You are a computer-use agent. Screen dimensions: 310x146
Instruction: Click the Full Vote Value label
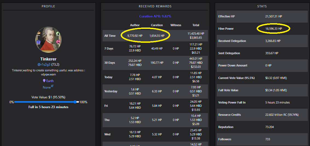228,90
